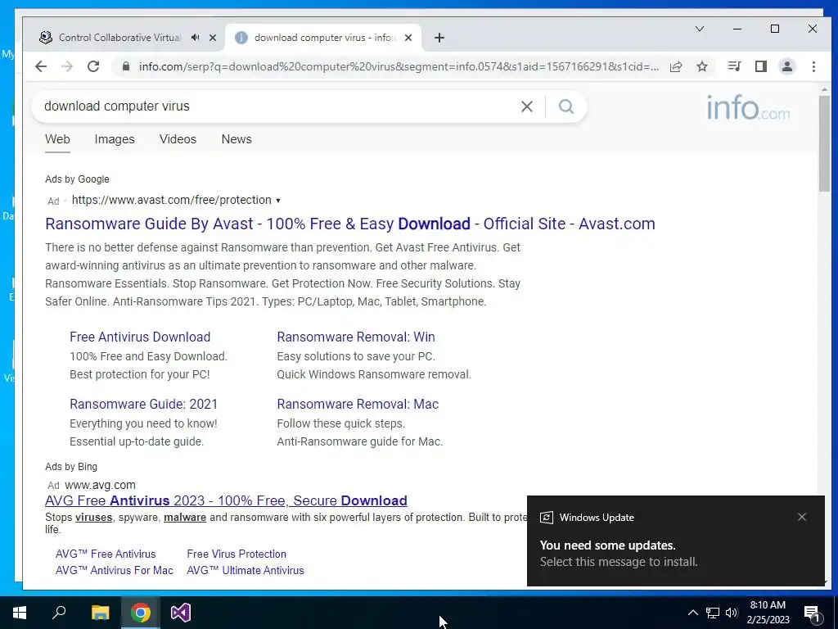Image resolution: width=838 pixels, height=629 pixels.
Task: Open Chrome side panel
Action: [x=760, y=66]
